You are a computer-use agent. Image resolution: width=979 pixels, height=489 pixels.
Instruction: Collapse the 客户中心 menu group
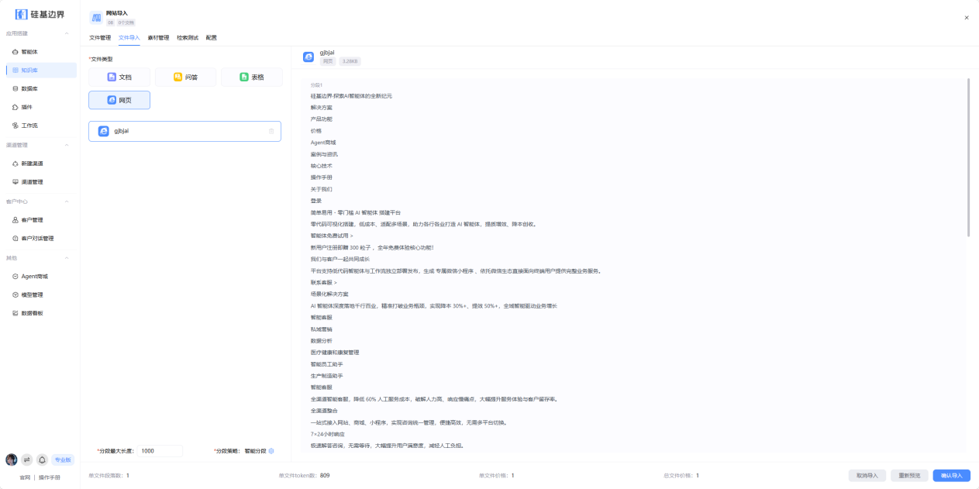[x=67, y=201]
